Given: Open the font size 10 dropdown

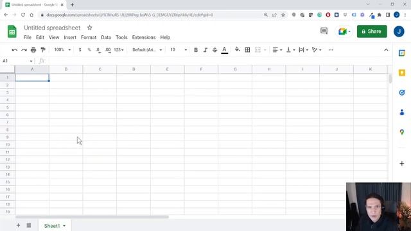Looking at the screenshot, I should [x=179, y=50].
